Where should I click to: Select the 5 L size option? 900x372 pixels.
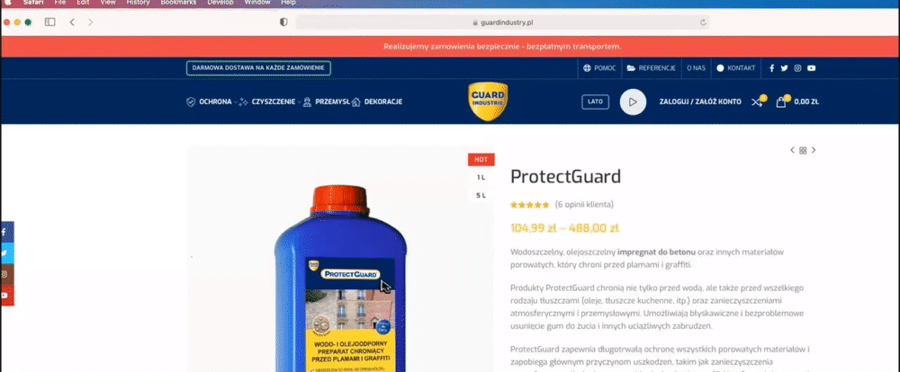click(x=481, y=196)
